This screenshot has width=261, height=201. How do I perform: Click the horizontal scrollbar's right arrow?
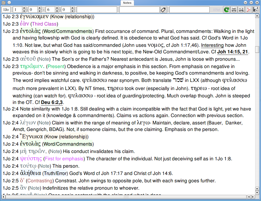click(253, 197)
